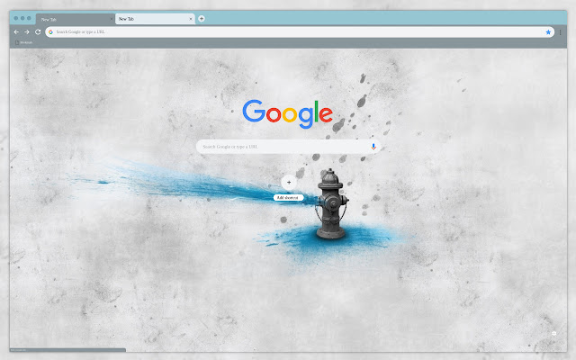Open the bookmark item in bookmarks bar
This screenshot has height=360, width=576.
point(24,42)
